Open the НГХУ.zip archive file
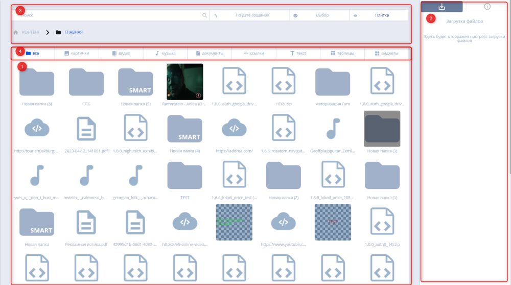The height and width of the screenshot is (285, 511). (x=283, y=82)
